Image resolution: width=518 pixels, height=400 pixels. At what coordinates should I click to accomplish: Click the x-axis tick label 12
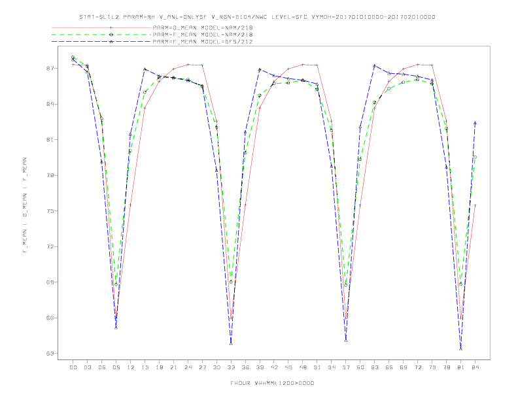click(131, 367)
